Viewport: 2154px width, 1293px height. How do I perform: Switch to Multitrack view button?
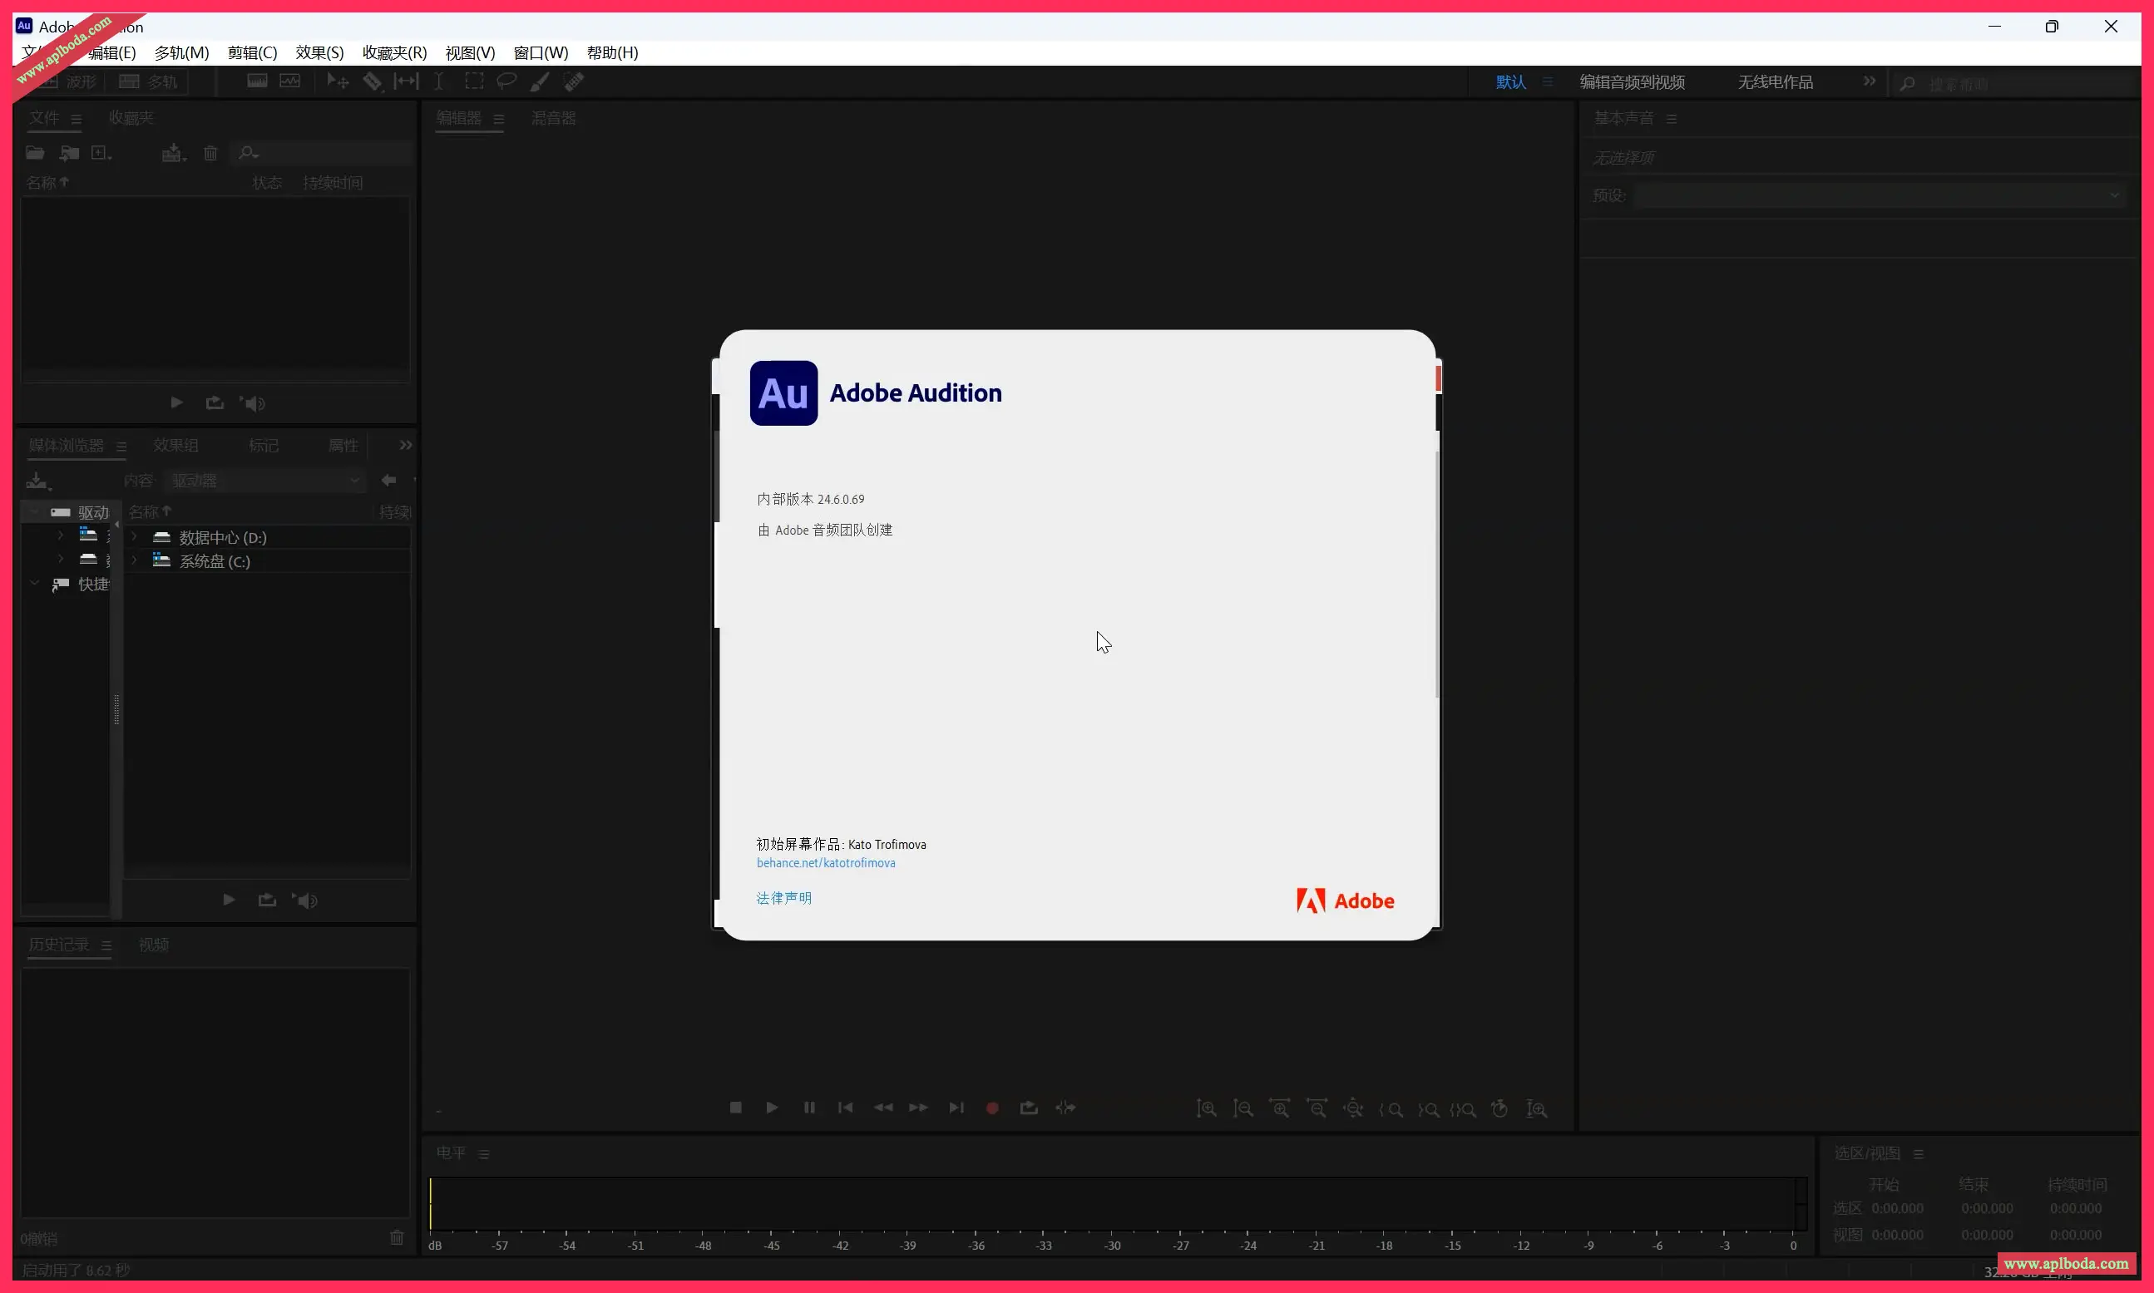[148, 81]
